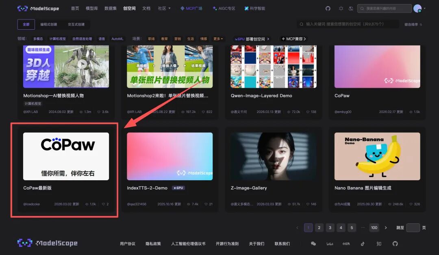Open the WeChat icon in footer
The image size is (439, 255).
313,244
